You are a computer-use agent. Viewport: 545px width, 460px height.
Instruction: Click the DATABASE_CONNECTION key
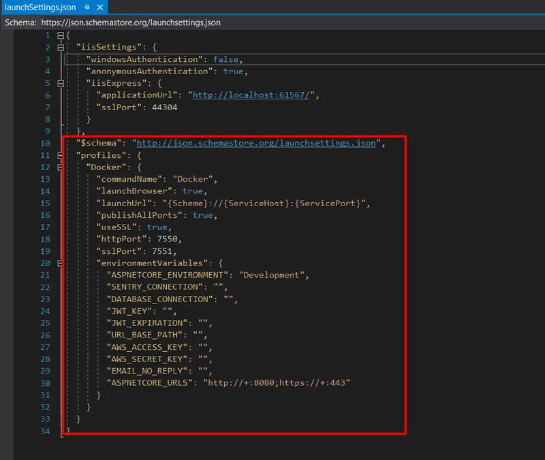pyautogui.click(x=159, y=299)
